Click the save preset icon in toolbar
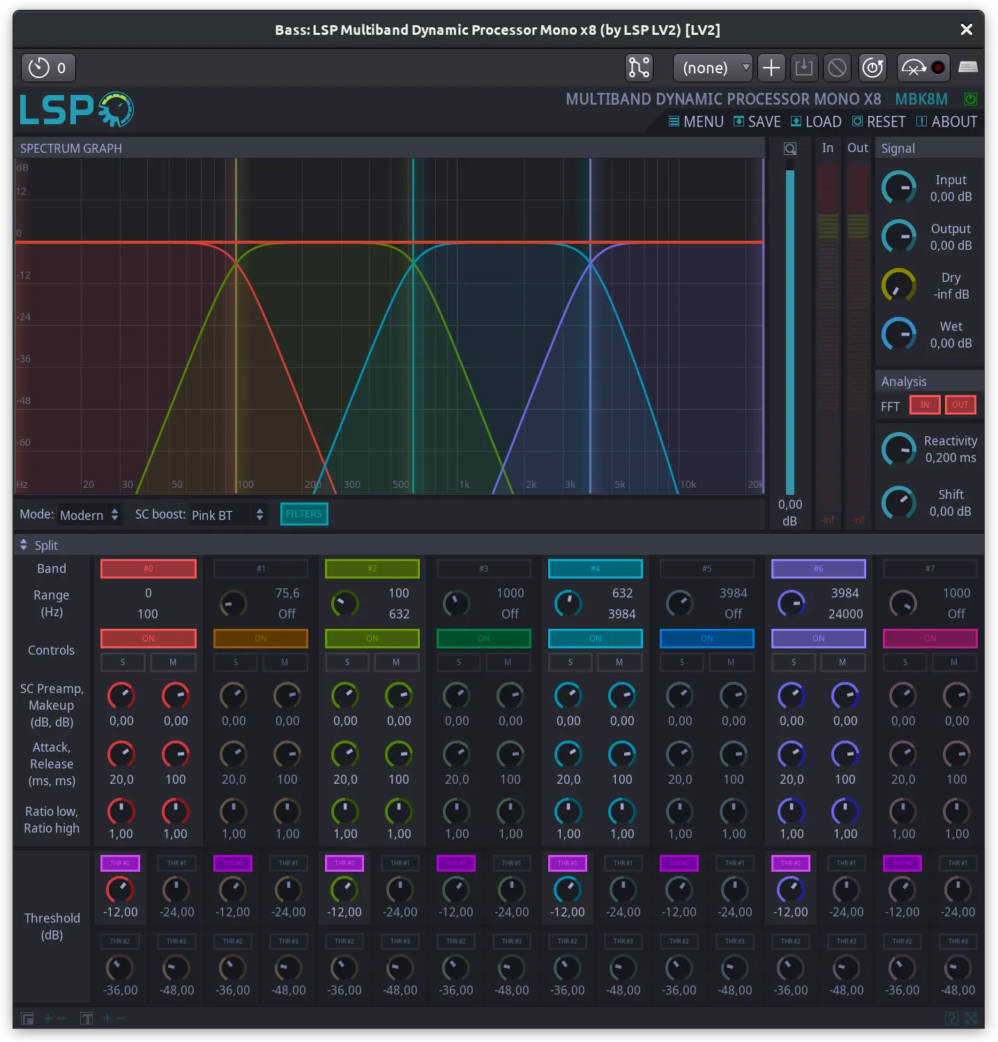The height and width of the screenshot is (1042, 998). point(804,68)
